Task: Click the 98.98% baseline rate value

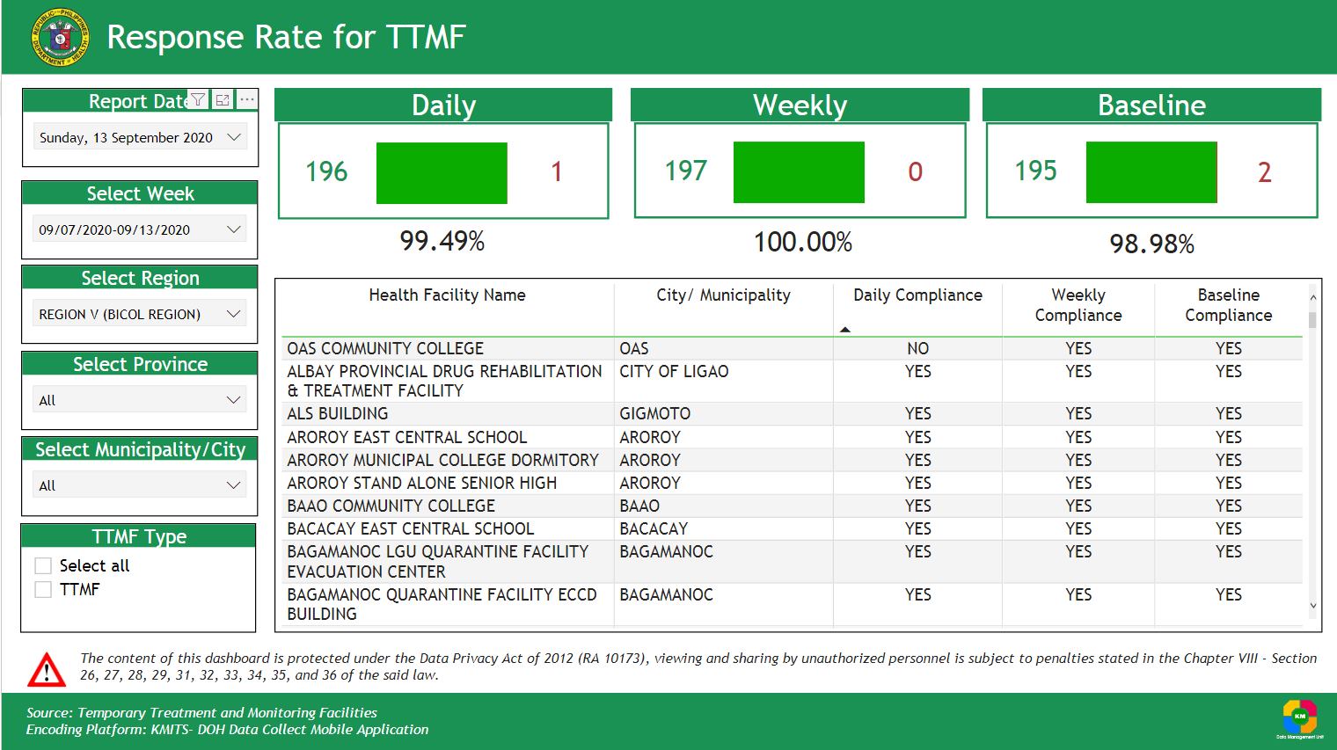Action: coord(1151,244)
